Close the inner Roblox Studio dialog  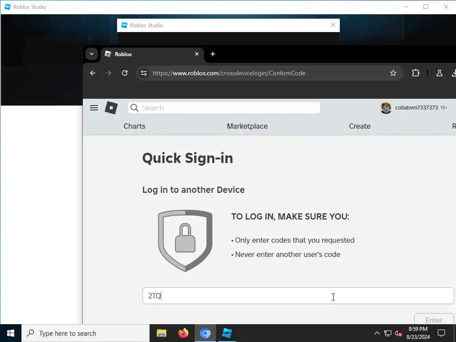coord(333,25)
